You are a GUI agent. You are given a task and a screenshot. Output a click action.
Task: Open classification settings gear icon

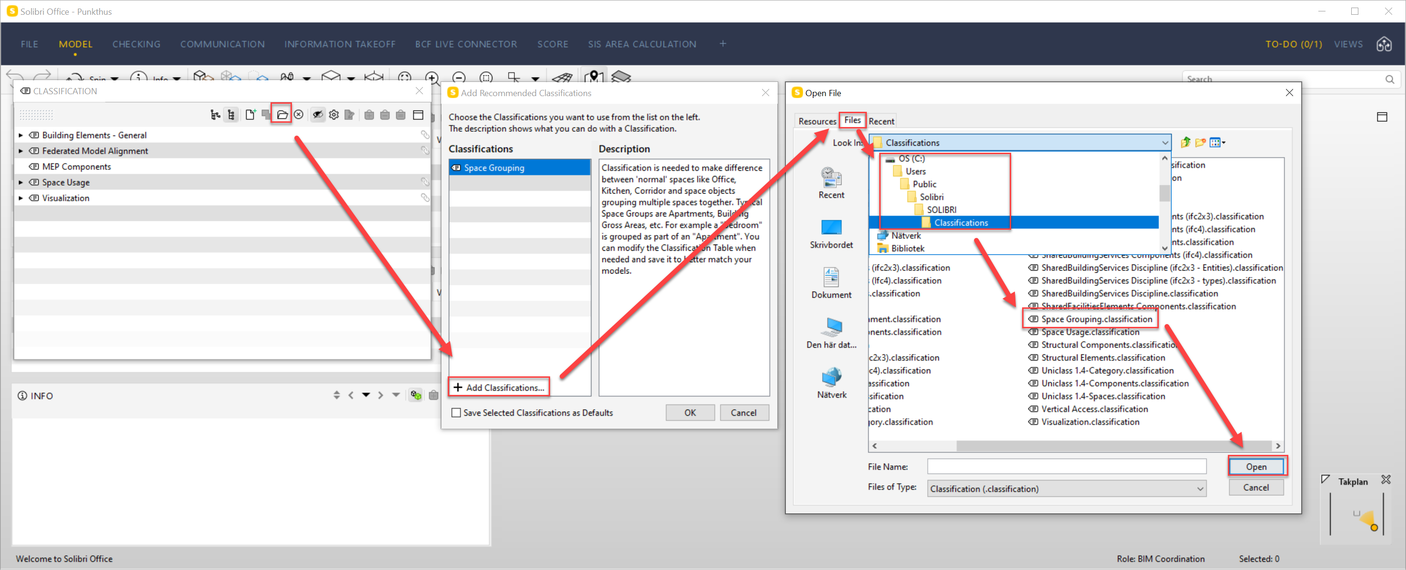pyautogui.click(x=333, y=115)
